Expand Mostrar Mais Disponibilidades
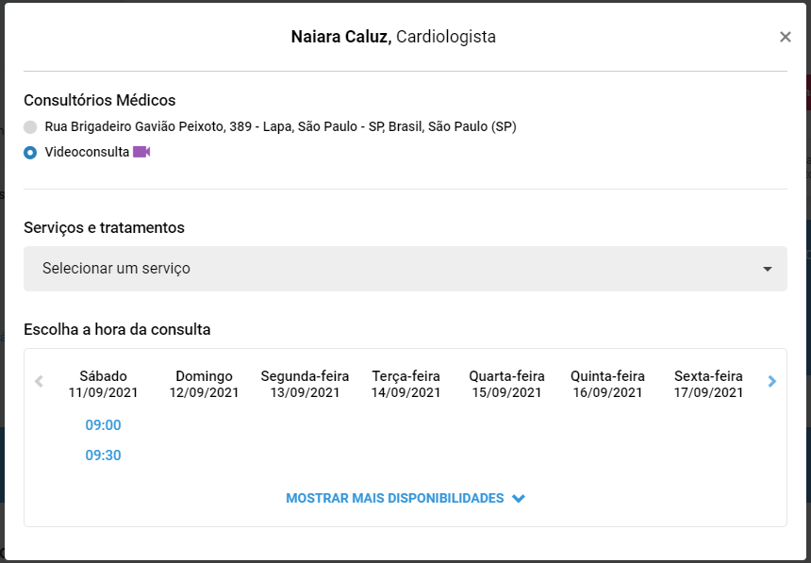The image size is (811, 563). pyautogui.click(x=405, y=498)
